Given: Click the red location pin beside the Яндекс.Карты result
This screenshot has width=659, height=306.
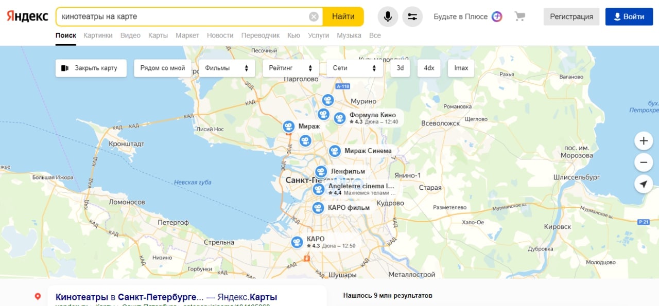Looking at the screenshot, I should 38,297.
